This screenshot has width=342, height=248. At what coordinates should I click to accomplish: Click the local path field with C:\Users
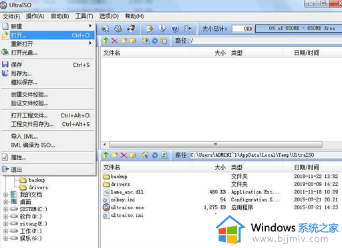click(266, 155)
